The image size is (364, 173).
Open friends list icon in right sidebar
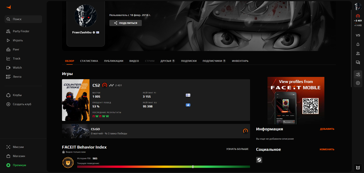click(358, 53)
